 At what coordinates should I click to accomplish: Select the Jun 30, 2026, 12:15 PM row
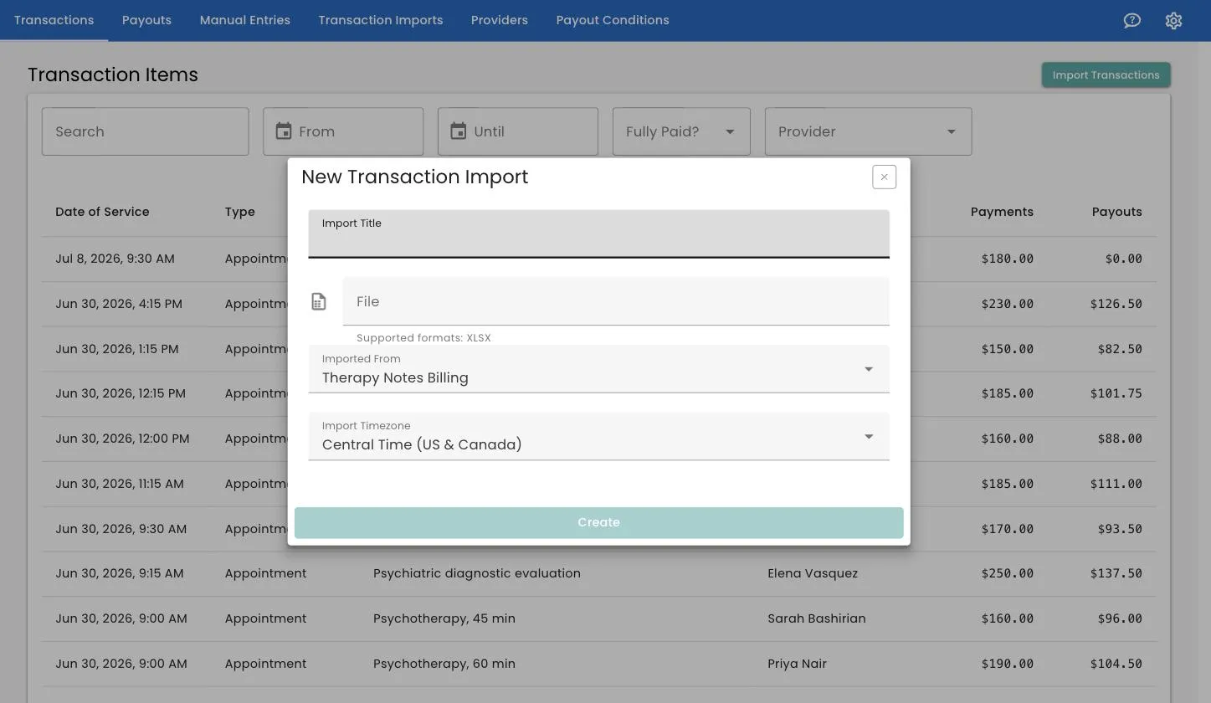[598, 393]
